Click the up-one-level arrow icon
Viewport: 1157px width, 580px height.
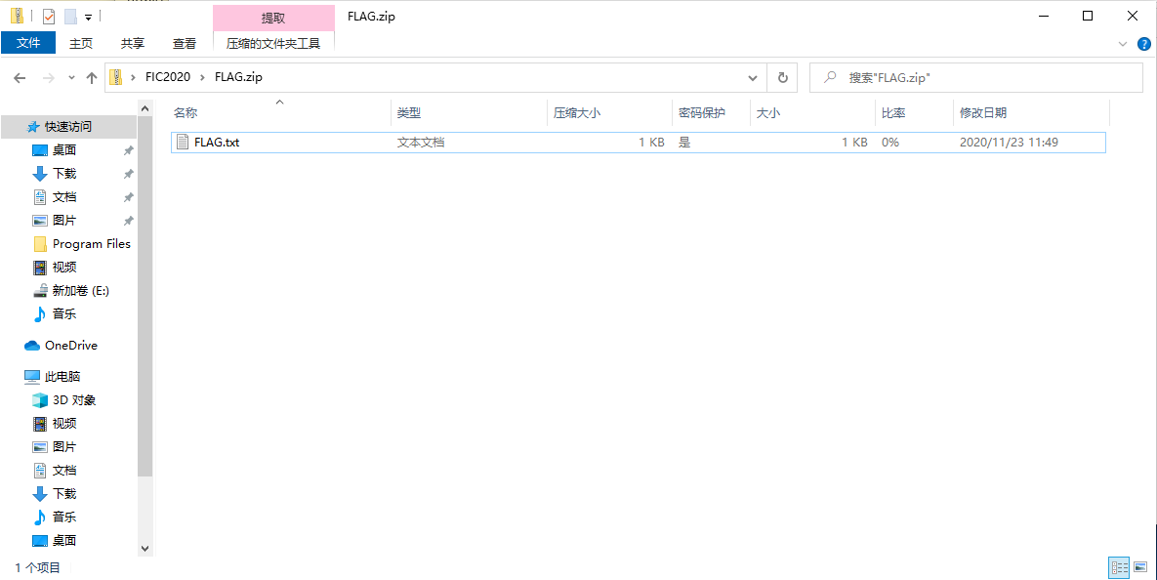coord(92,78)
